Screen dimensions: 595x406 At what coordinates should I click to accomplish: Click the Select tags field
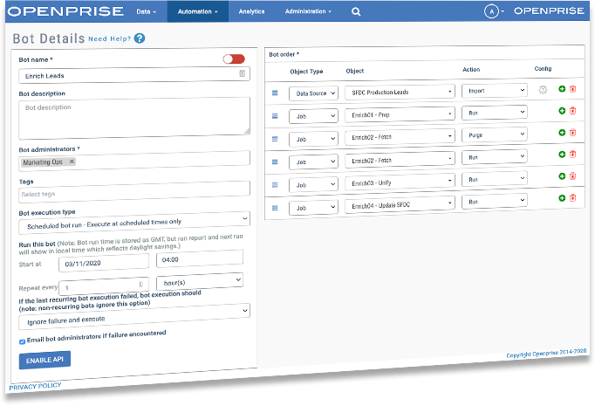pos(134,193)
